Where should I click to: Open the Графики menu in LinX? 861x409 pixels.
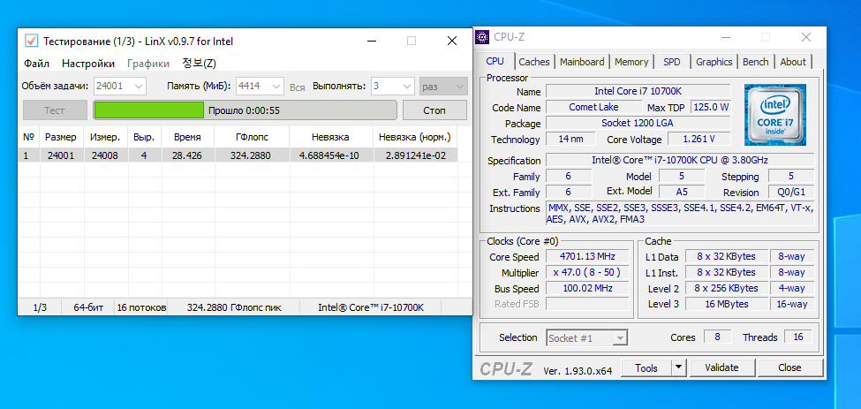148,64
